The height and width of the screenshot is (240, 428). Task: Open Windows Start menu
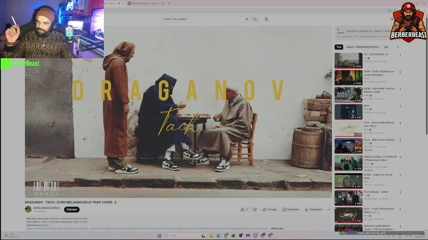(x=159, y=235)
